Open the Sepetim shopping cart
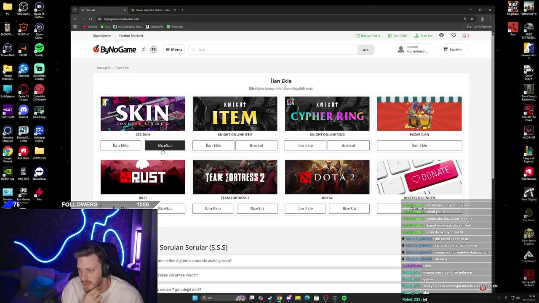The image size is (539, 303). point(453,49)
